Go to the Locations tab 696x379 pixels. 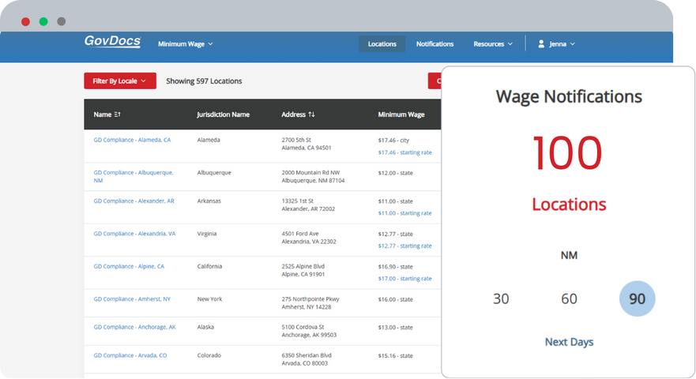coord(382,44)
